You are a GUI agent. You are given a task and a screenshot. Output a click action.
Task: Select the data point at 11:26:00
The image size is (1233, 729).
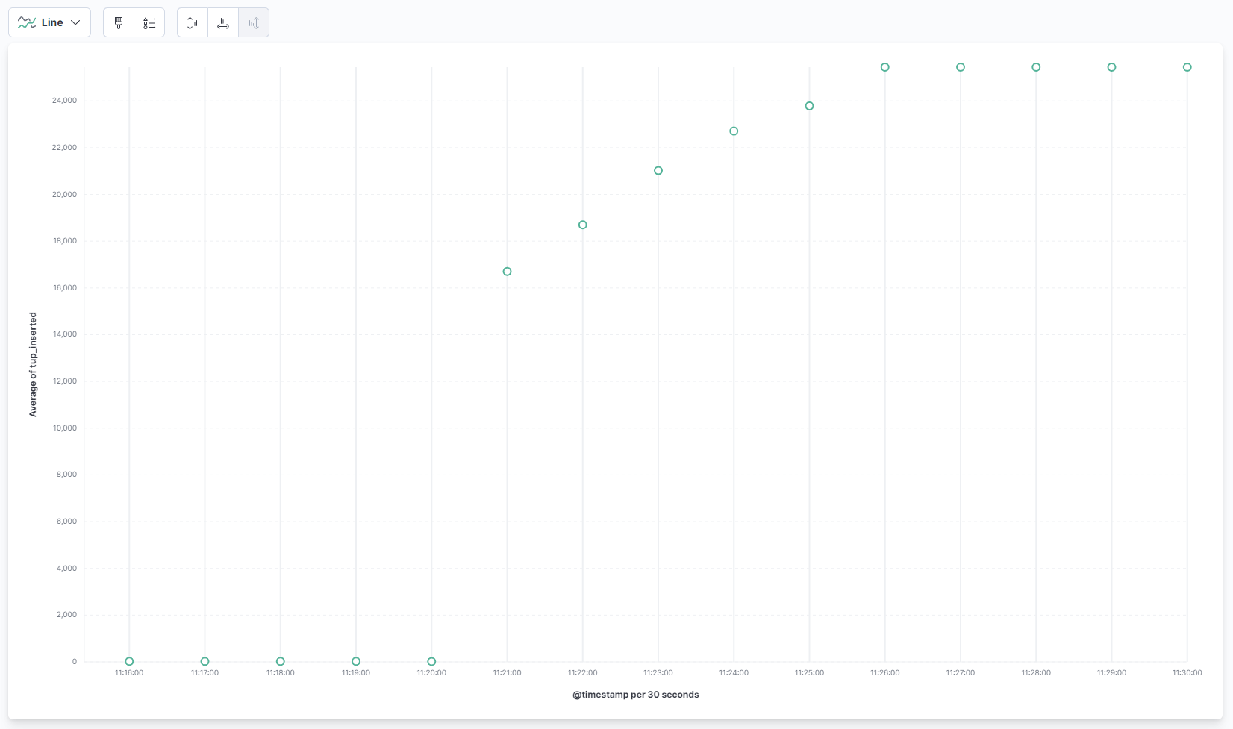(885, 67)
